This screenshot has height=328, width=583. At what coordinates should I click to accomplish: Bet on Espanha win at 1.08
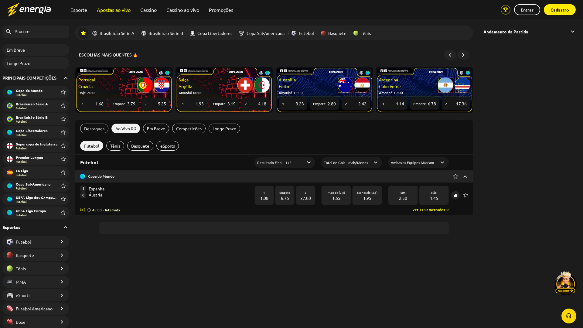264,195
